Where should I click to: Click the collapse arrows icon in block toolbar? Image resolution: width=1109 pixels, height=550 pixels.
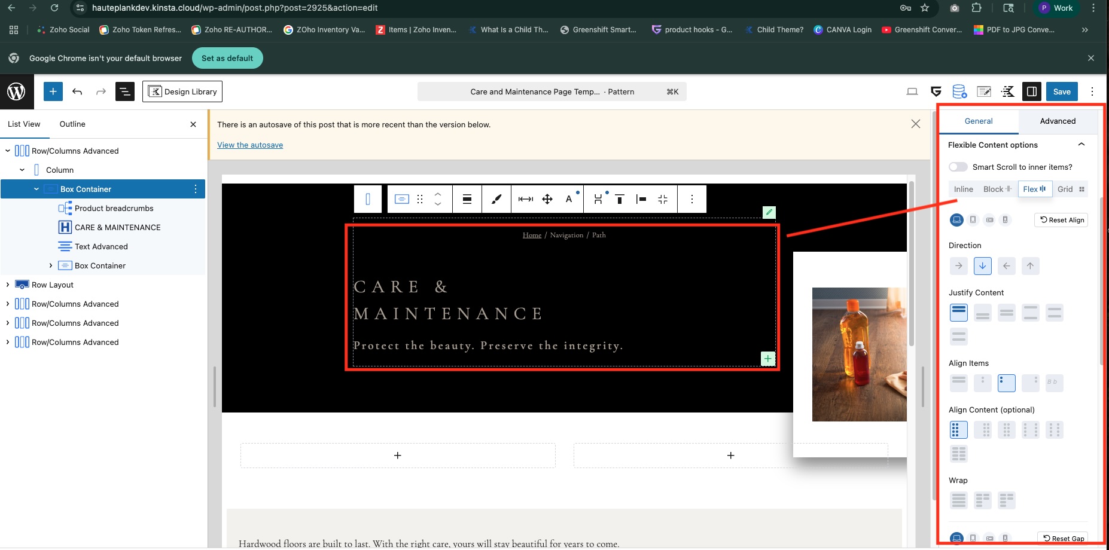(x=663, y=199)
